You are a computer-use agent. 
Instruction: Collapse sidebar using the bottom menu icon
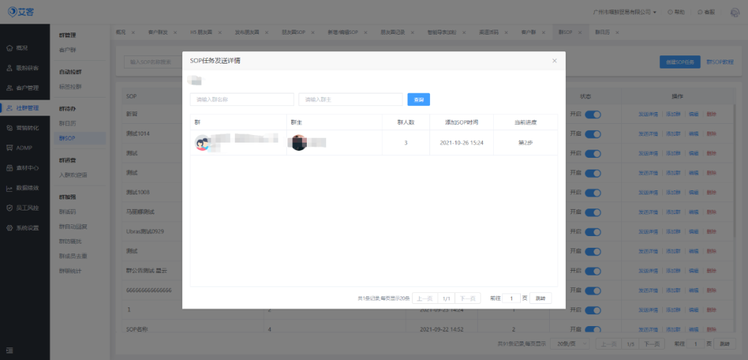[10, 351]
